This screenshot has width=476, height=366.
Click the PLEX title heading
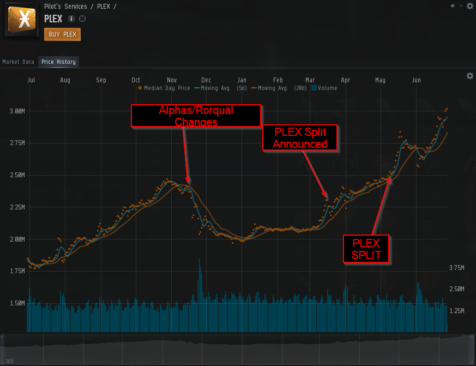pyautogui.click(x=53, y=19)
